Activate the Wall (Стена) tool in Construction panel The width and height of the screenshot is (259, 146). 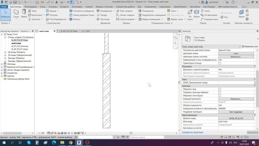click(16, 14)
